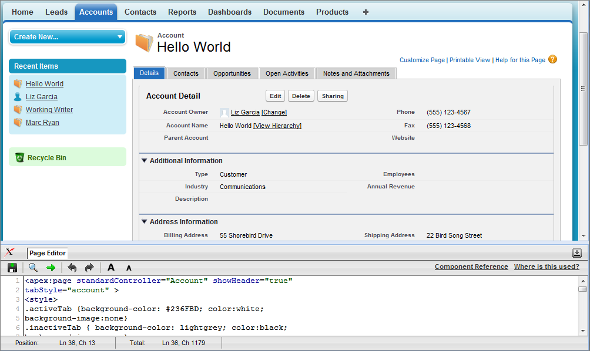This screenshot has height=351, width=590.
Task: Click the green run arrow in Page Editor
Action: coord(51,267)
